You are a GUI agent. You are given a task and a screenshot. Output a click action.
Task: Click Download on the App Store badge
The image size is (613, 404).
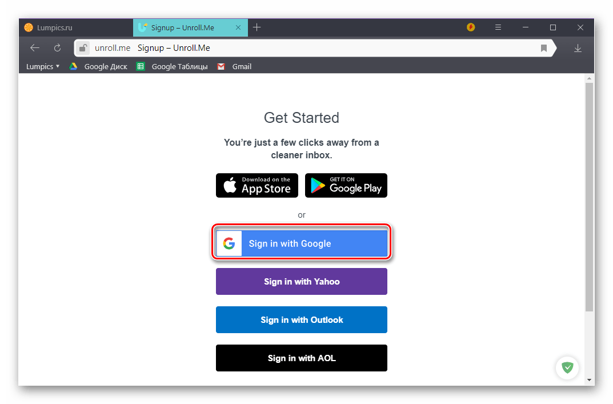pyautogui.click(x=257, y=185)
